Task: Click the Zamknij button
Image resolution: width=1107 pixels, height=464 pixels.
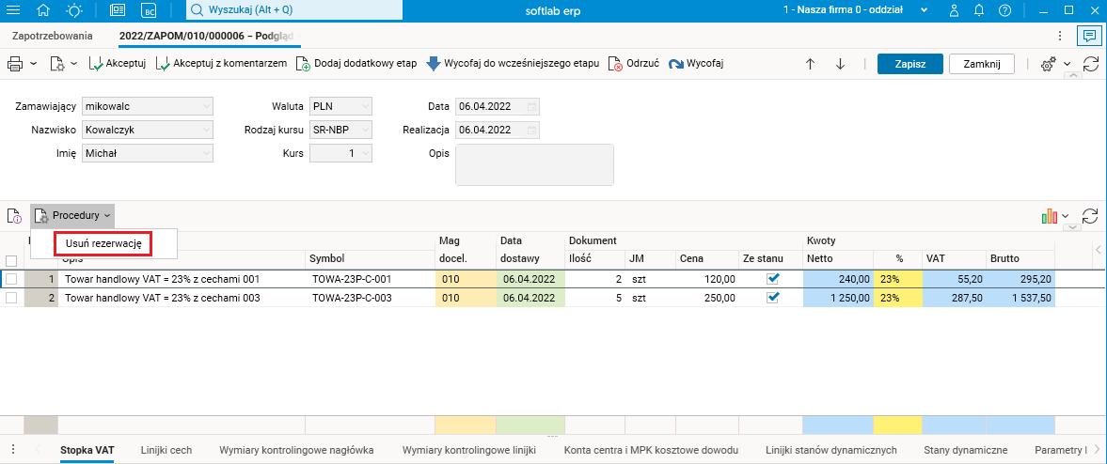Action: [x=981, y=64]
